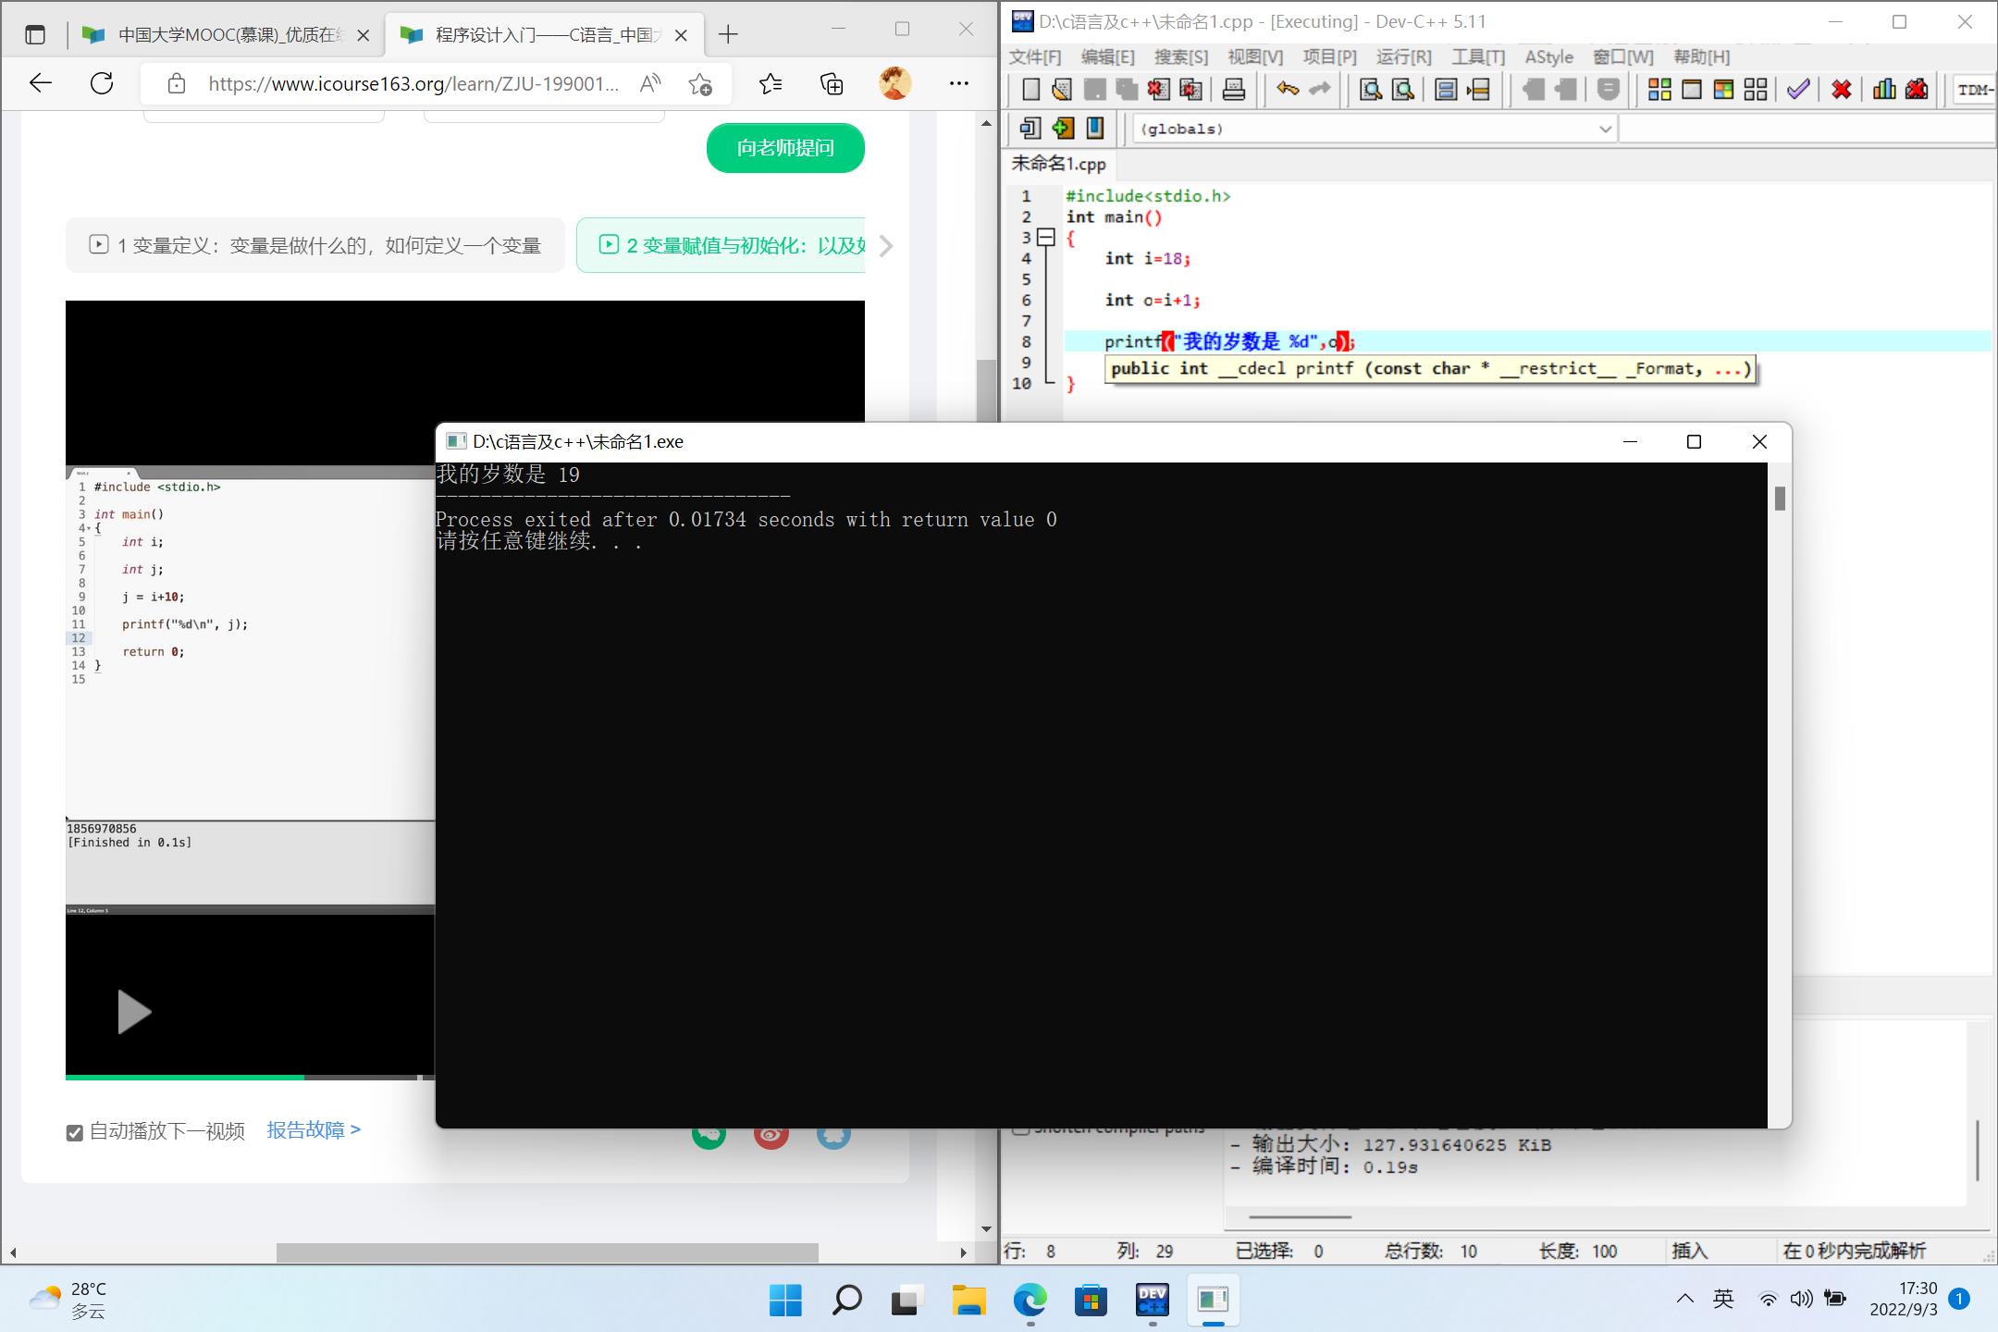The height and width of the screenshot is (1332, 1998).
Task: Uncheck auto-play next video checkbox
Action: tap(75, 1132)
